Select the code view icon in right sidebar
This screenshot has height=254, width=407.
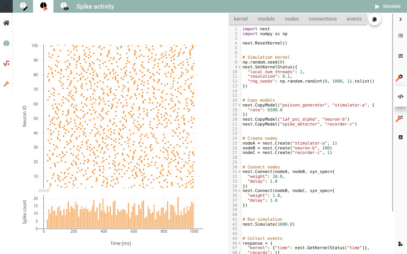401,96
